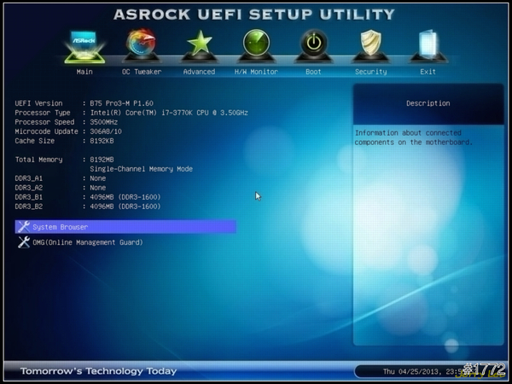Click the tools icon beside OMG entry
This screenshot has width=512, height=384.
[23, 242]
